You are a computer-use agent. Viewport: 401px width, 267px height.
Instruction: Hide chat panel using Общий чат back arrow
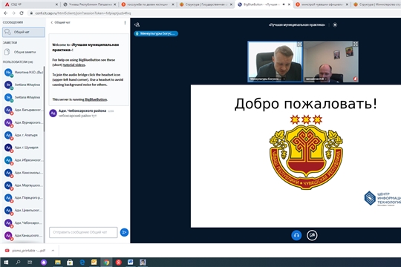[x=60, y=22]
